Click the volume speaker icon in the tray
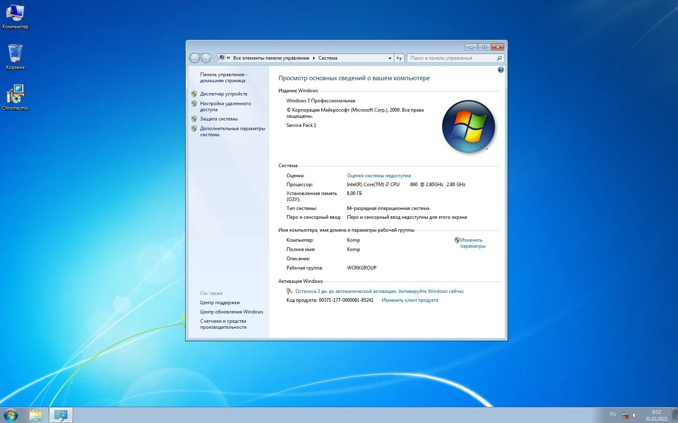The height and width of the screenshot is (423, 678). click(x=635, y=415)
